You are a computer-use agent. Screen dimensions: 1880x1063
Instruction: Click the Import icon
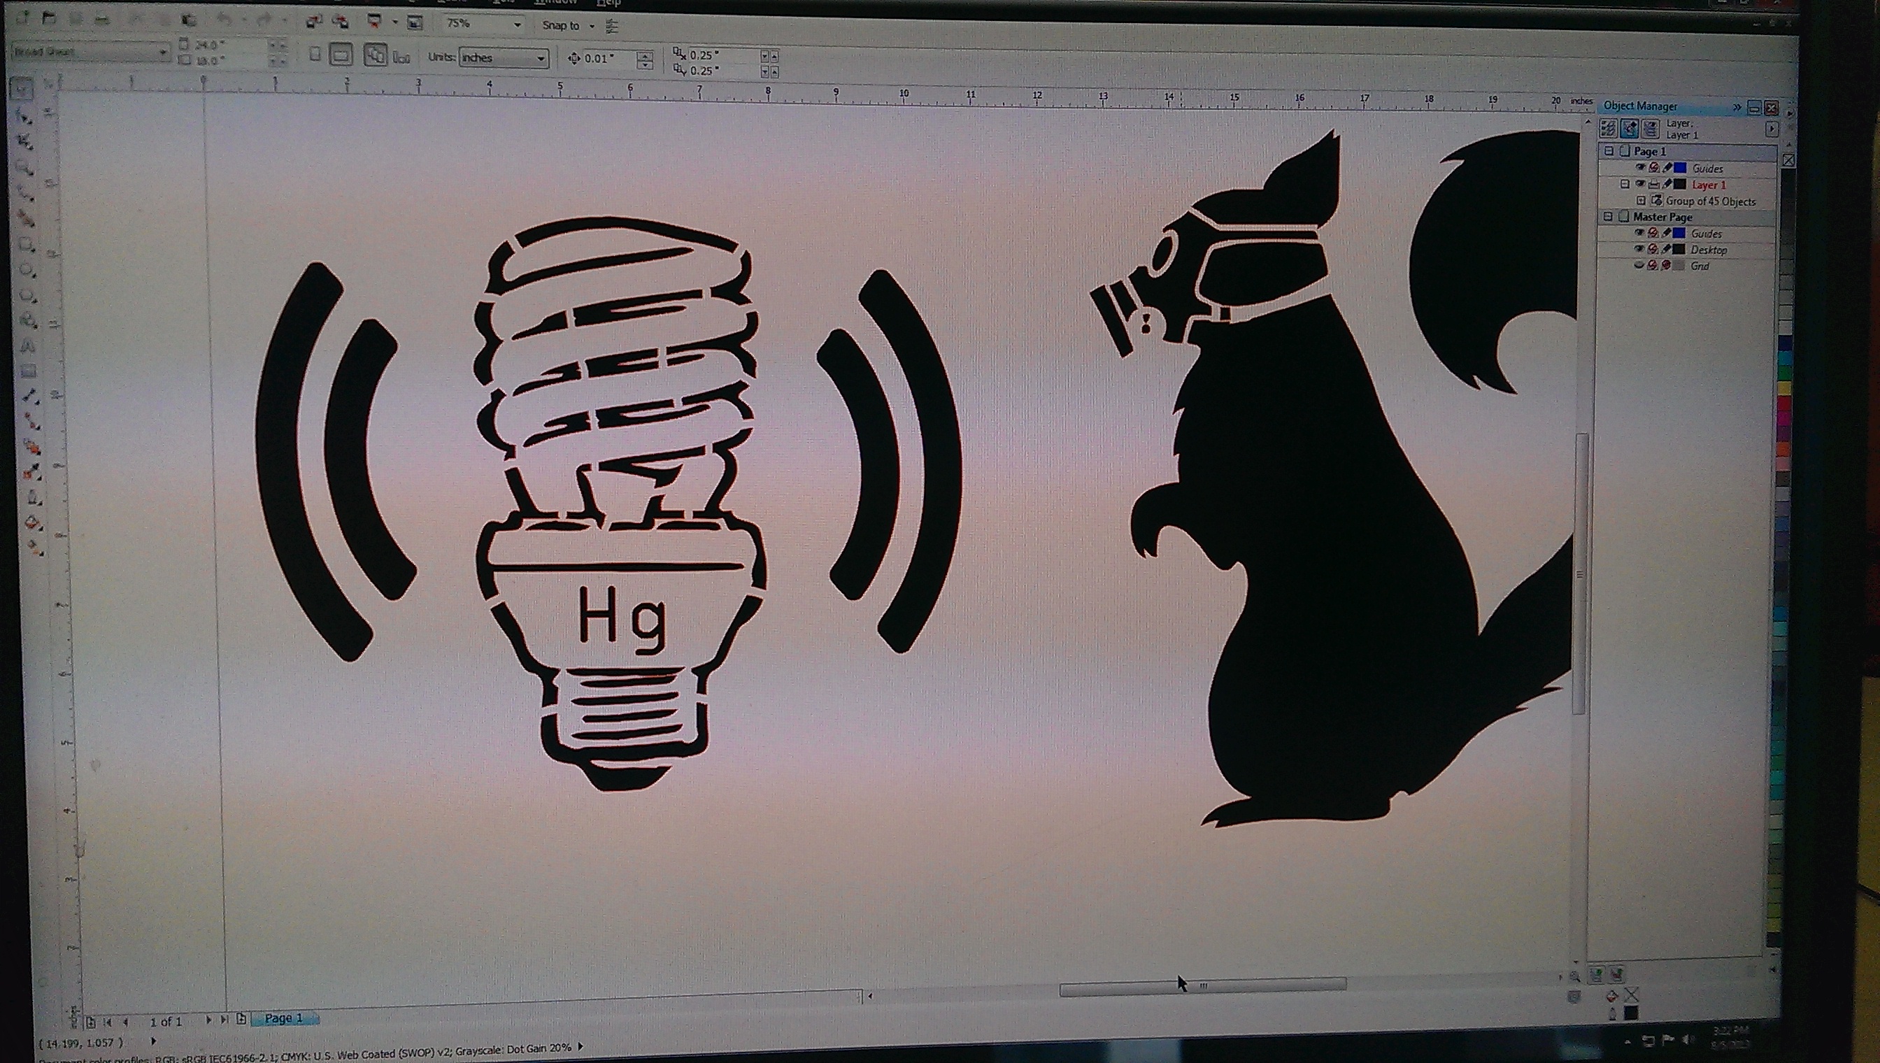coord(314,22)
